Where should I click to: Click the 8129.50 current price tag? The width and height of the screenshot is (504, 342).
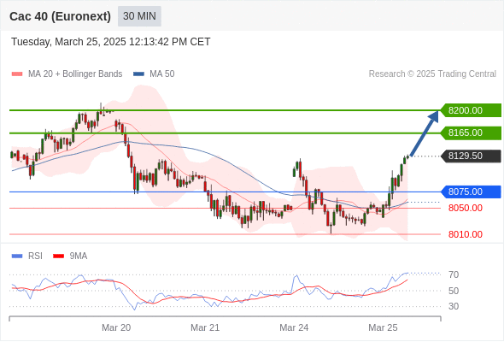(471, 156)
